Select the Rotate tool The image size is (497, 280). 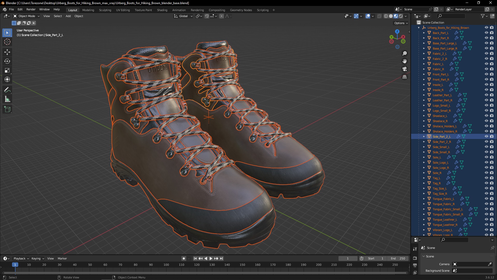(7, 61)
